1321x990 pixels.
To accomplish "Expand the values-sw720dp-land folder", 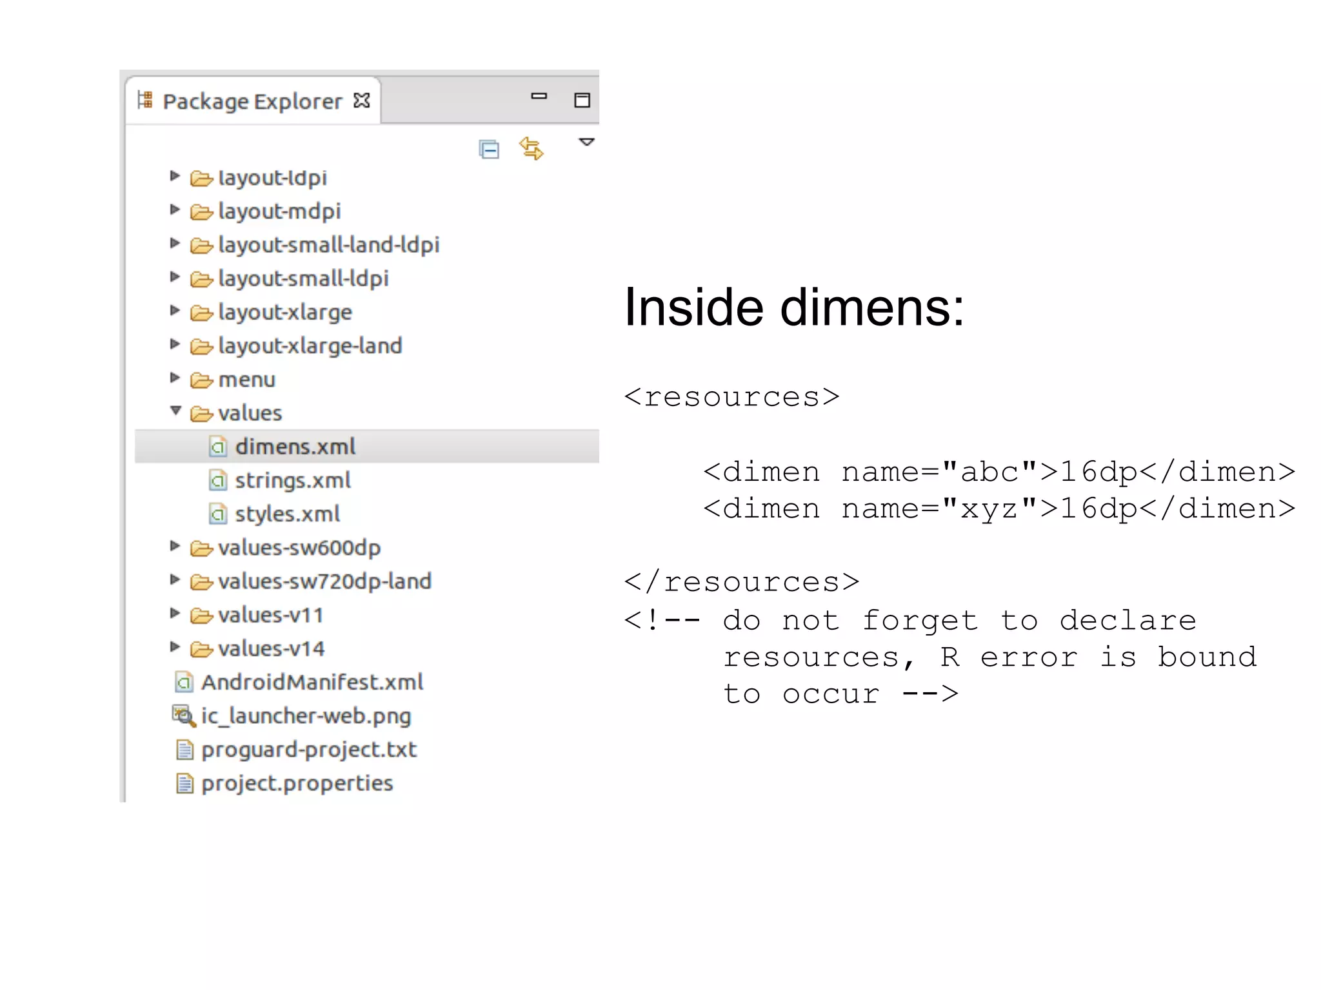I will [174, 579].
